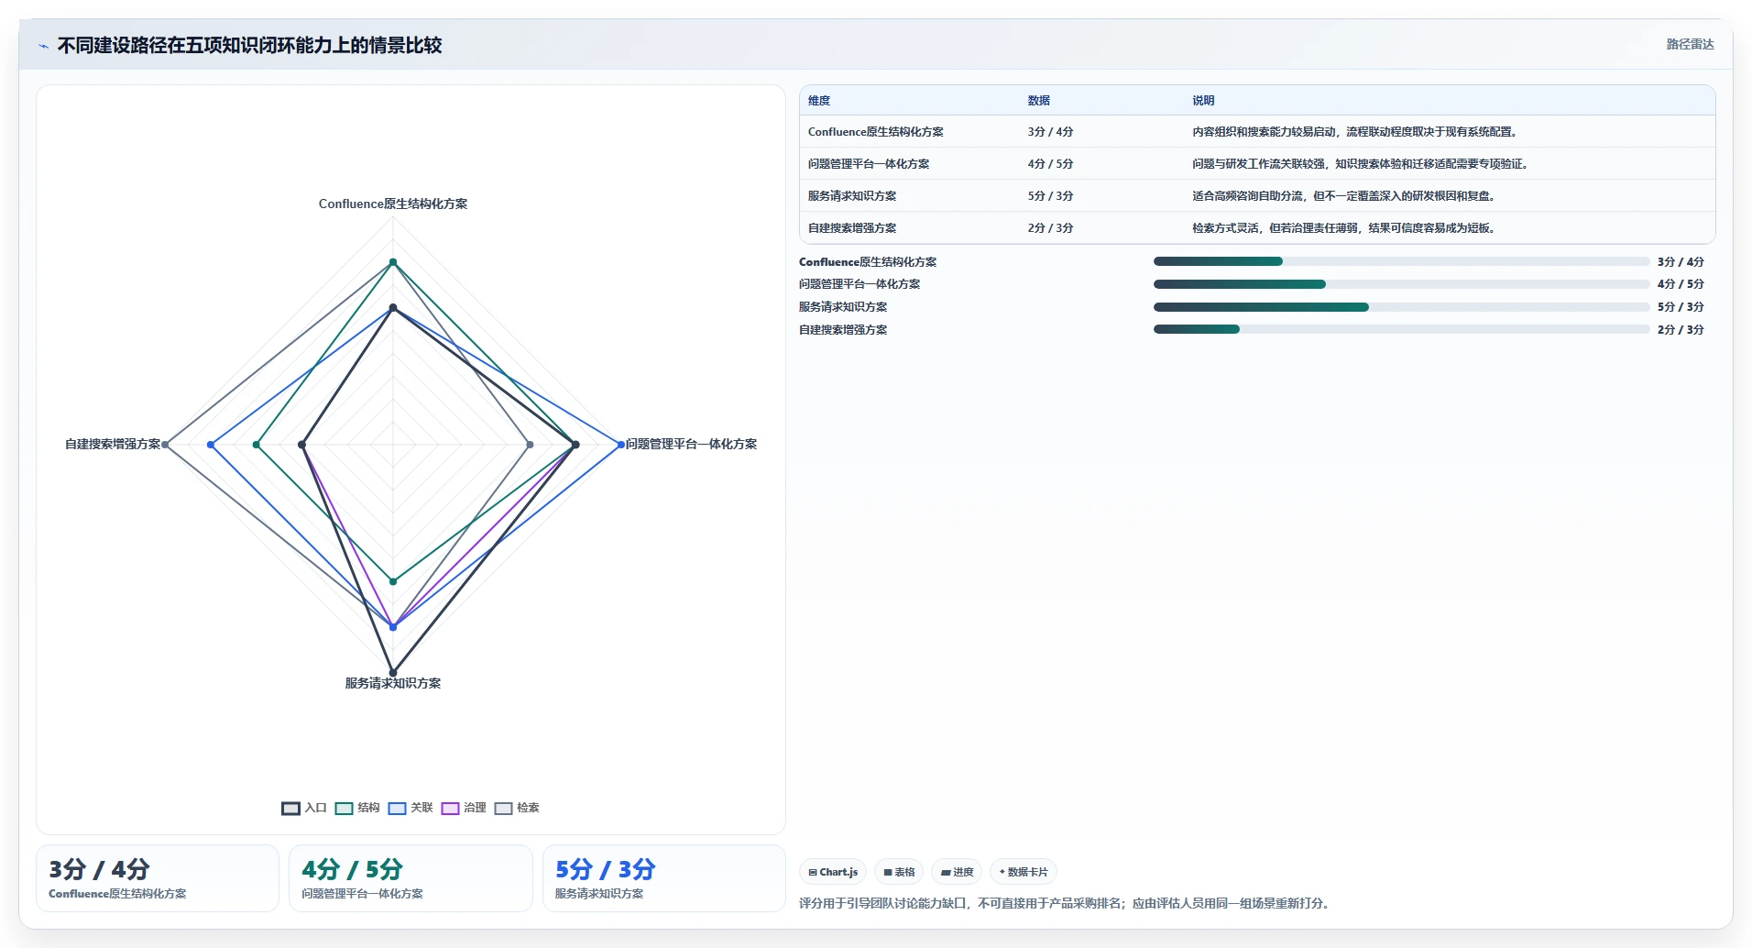Select the 问题管理平台一体化方案 table row name
The height and width of the screenshot is (948, 1752).
869,164
